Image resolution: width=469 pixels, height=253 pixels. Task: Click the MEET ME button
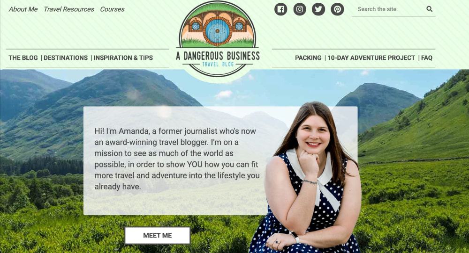[157, 235]
